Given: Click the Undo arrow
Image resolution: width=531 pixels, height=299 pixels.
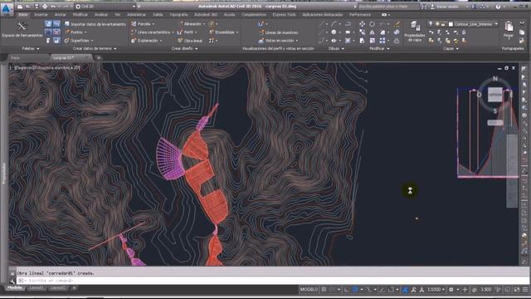Looking at the screenshot, I should [x=53, y=6].
